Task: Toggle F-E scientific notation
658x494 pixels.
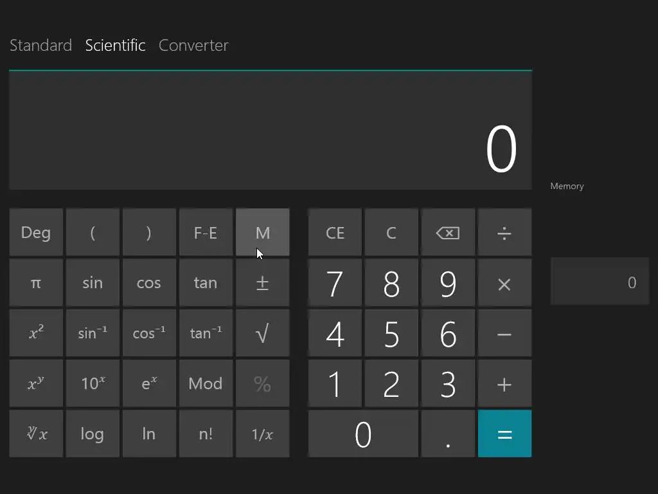Action: point(206,232)
